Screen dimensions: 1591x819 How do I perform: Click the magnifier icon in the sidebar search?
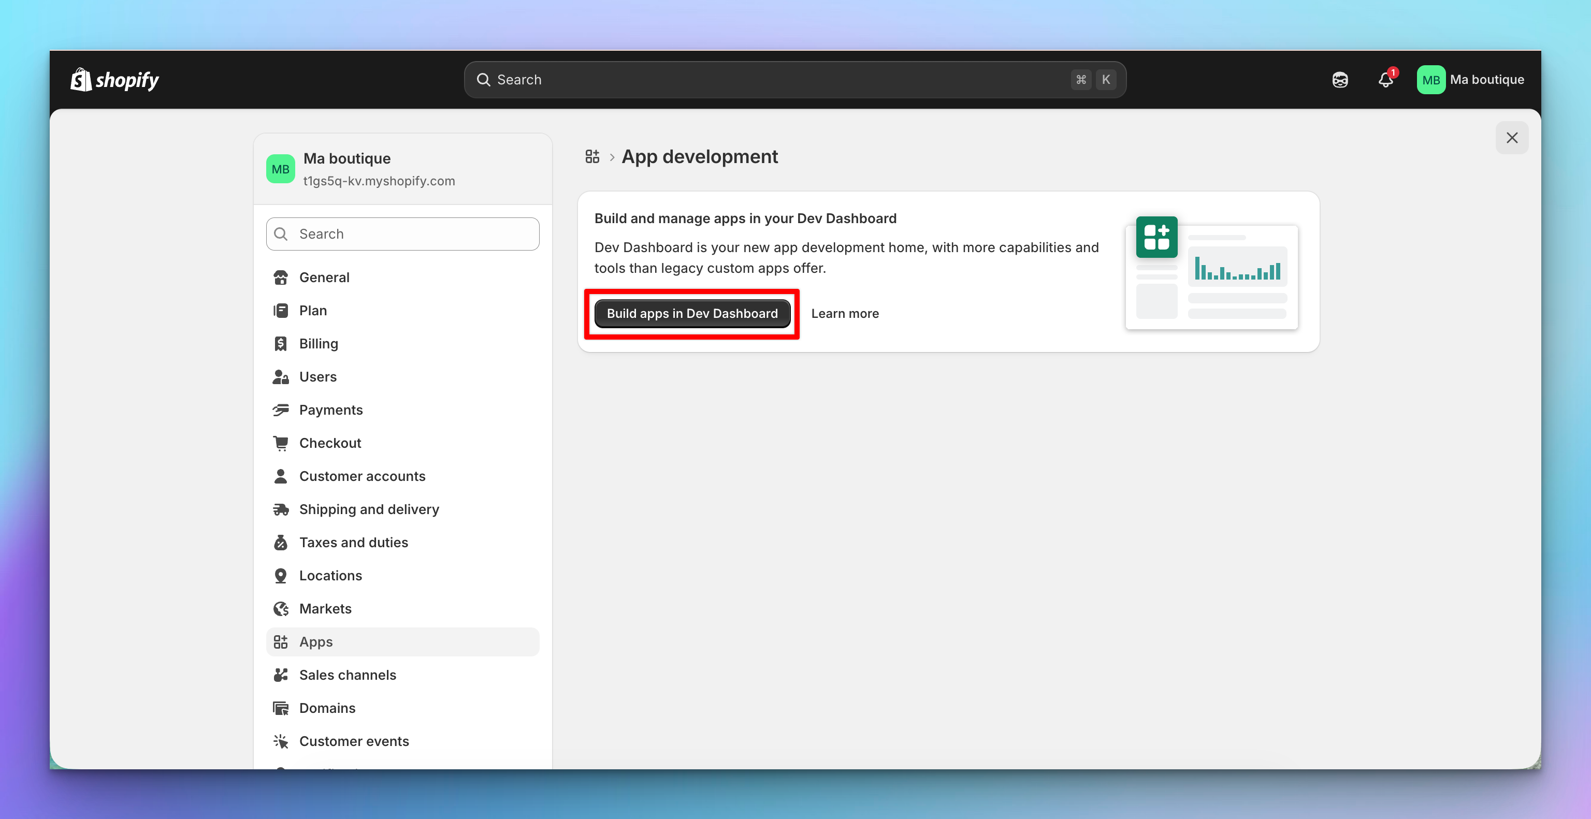click(x=280, y=234)
